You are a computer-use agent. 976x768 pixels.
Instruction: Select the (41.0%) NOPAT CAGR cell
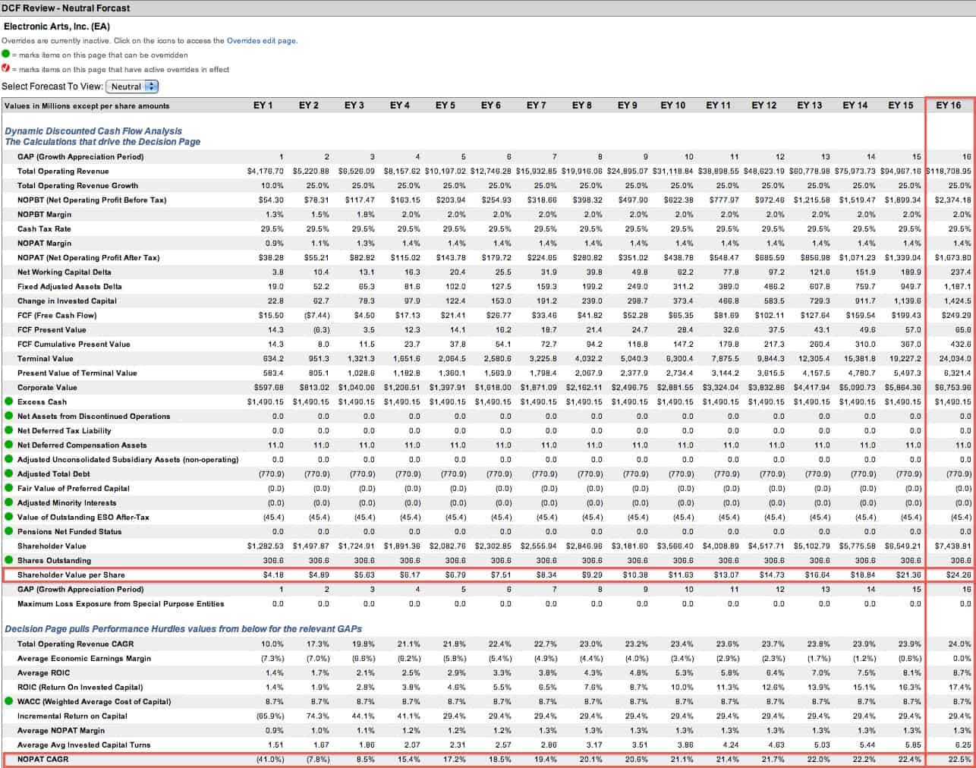(x=271, y=759)
